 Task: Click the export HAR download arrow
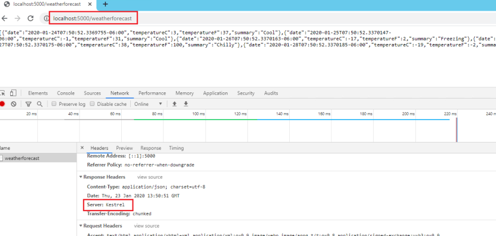click(185, 104)
